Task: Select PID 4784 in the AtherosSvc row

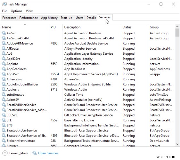Action: pyautogui.click(x=54, y=79)
